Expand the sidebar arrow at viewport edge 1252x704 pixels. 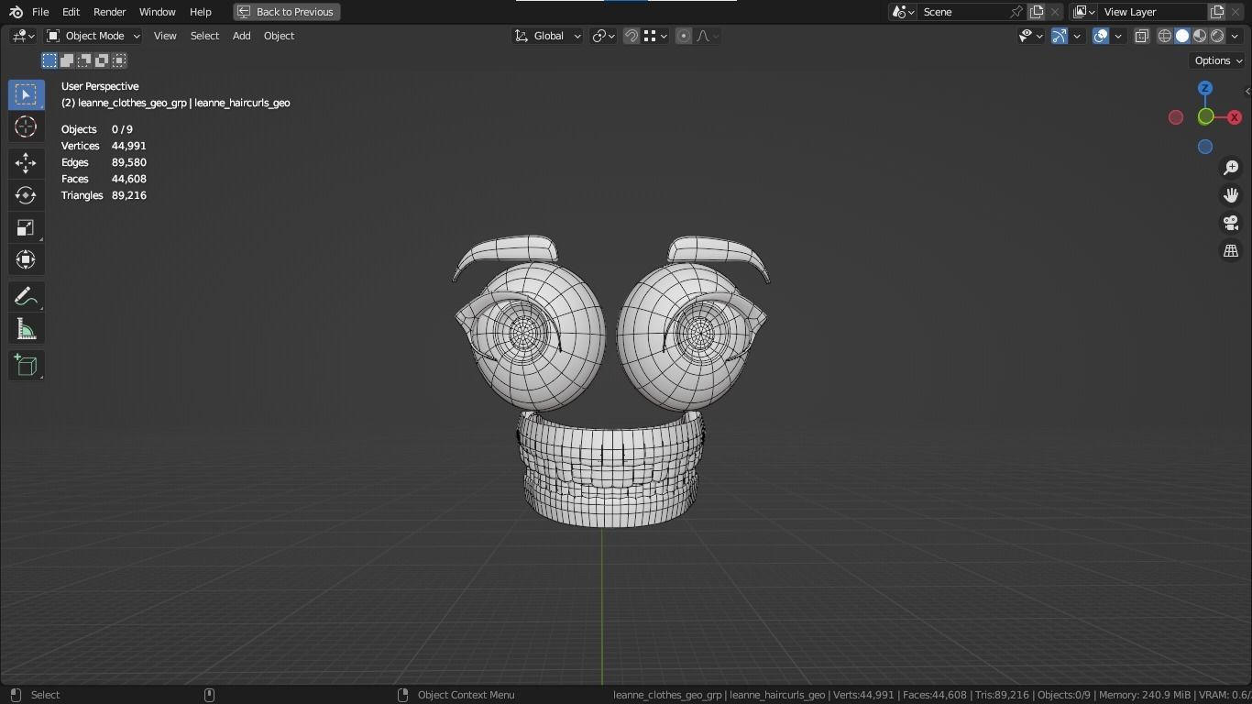coord(1247,91)
